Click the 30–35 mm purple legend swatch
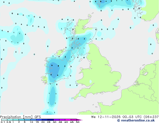This screenshot has height=123, width=159. [56, 120]
